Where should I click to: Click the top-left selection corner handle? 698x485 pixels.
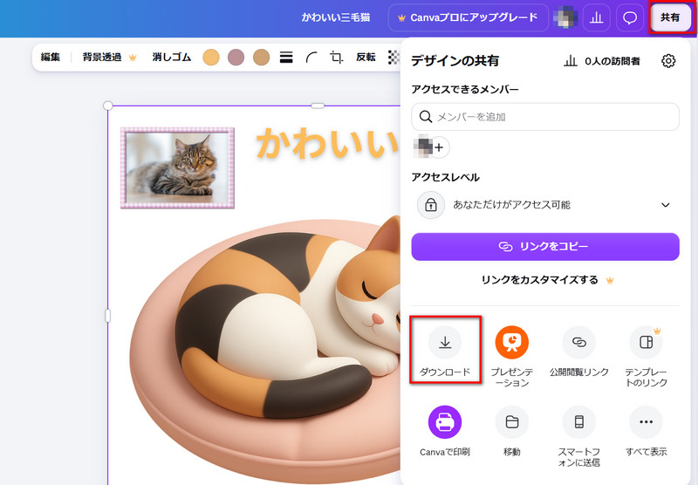coord(107,106)
